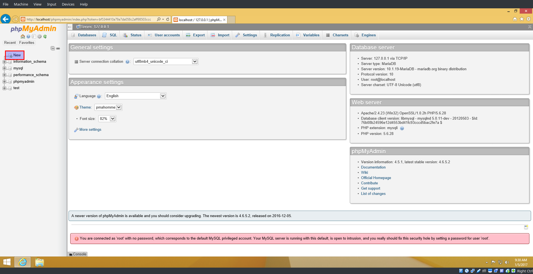The height and width of the screenshot is (274, 533).
Task: Click the New database icon in tree
Action: click(10, 55)
